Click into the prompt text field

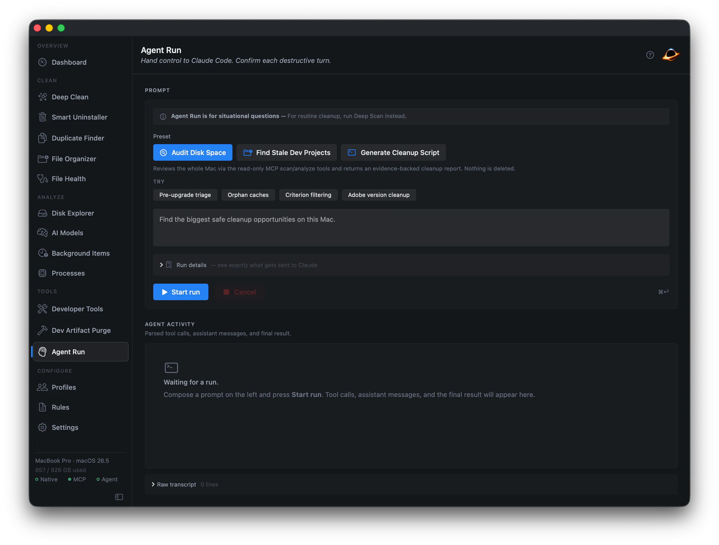[411, 227]
